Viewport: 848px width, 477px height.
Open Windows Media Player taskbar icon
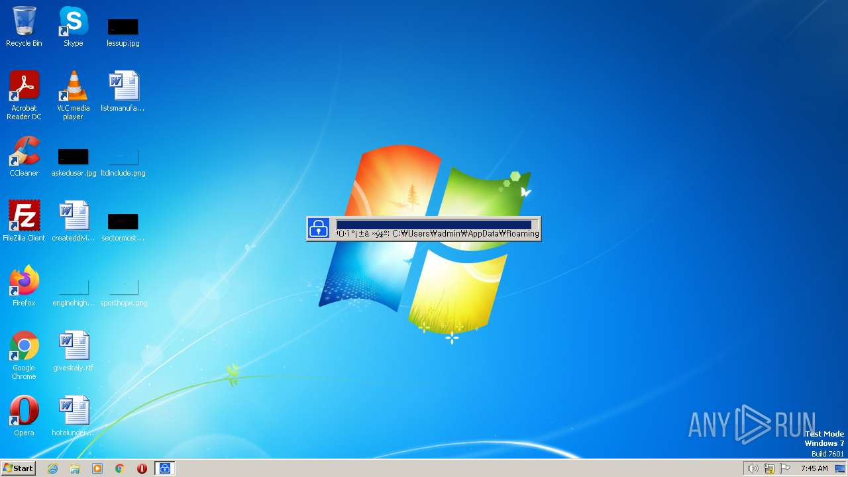97,468
